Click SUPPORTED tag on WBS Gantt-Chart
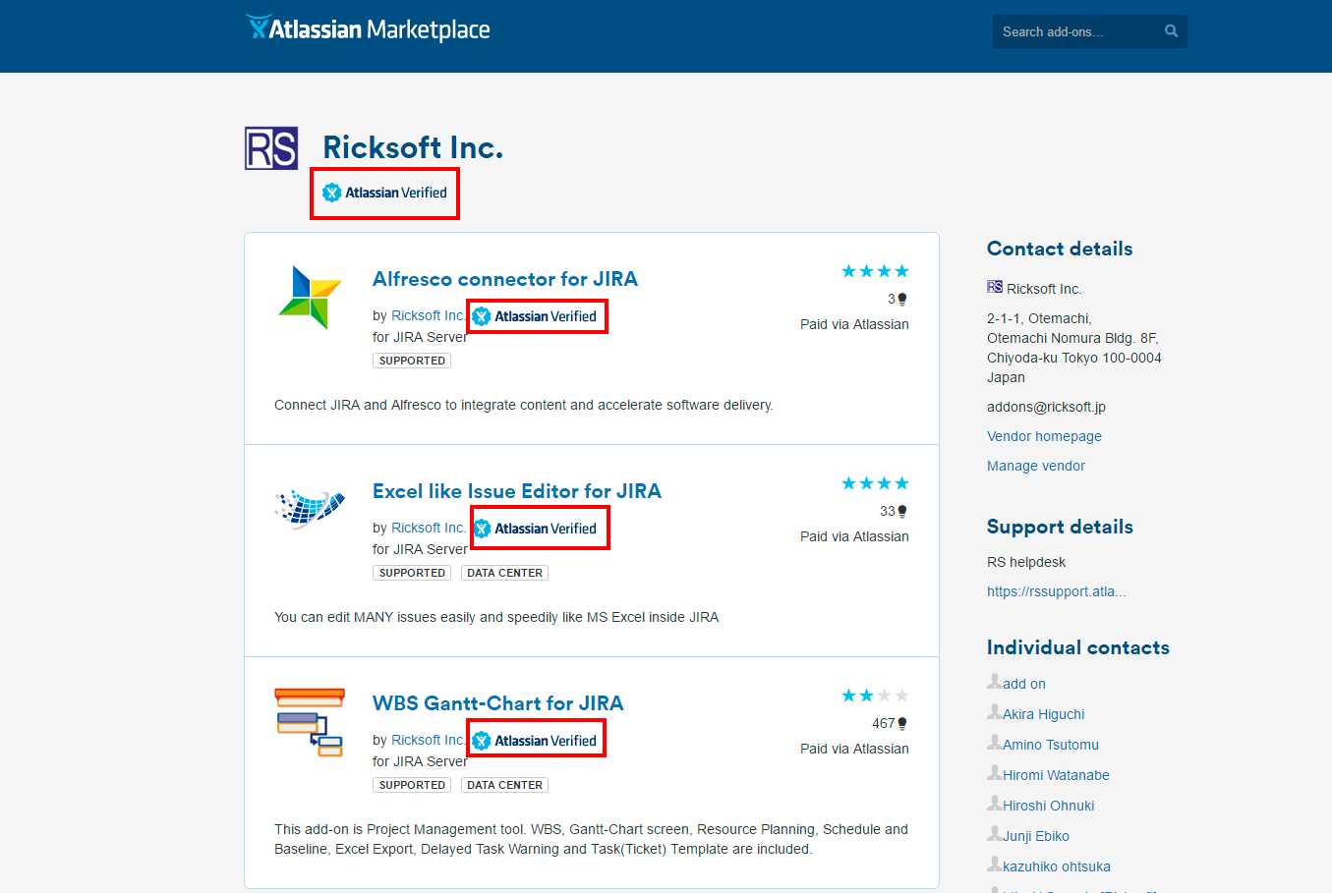Image resolution: width=1332 pixels, height=893 pixels. [412, 785]
